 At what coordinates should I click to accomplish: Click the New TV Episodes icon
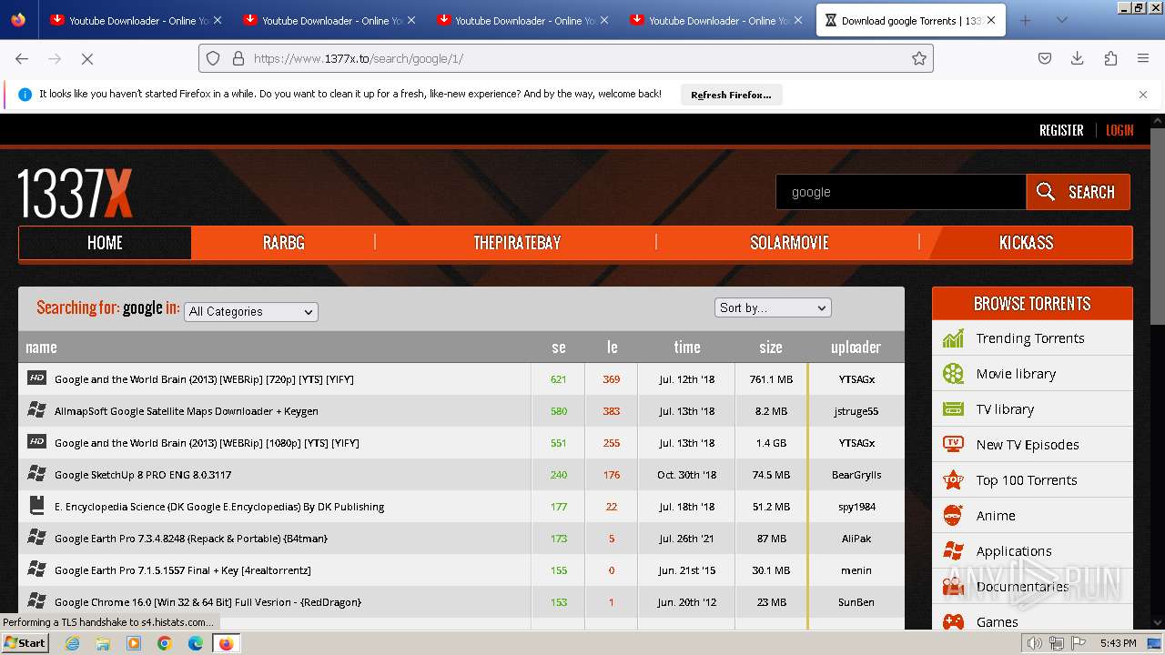point(953,445)
